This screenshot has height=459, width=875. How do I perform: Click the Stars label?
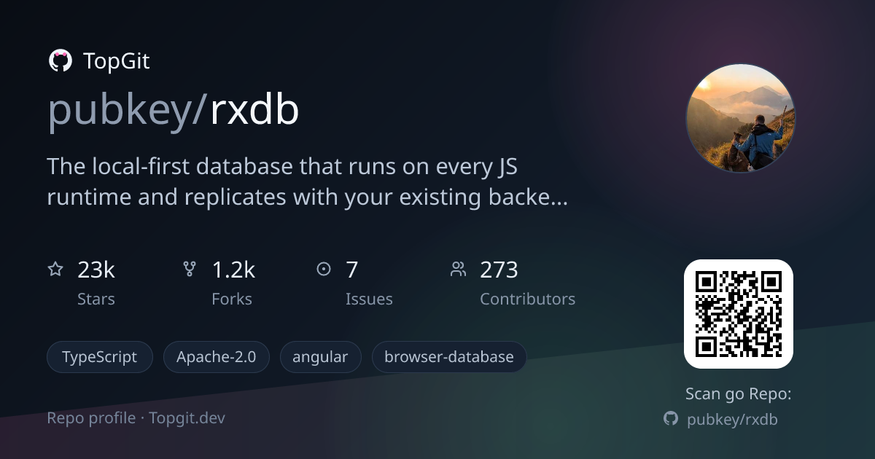96,299
